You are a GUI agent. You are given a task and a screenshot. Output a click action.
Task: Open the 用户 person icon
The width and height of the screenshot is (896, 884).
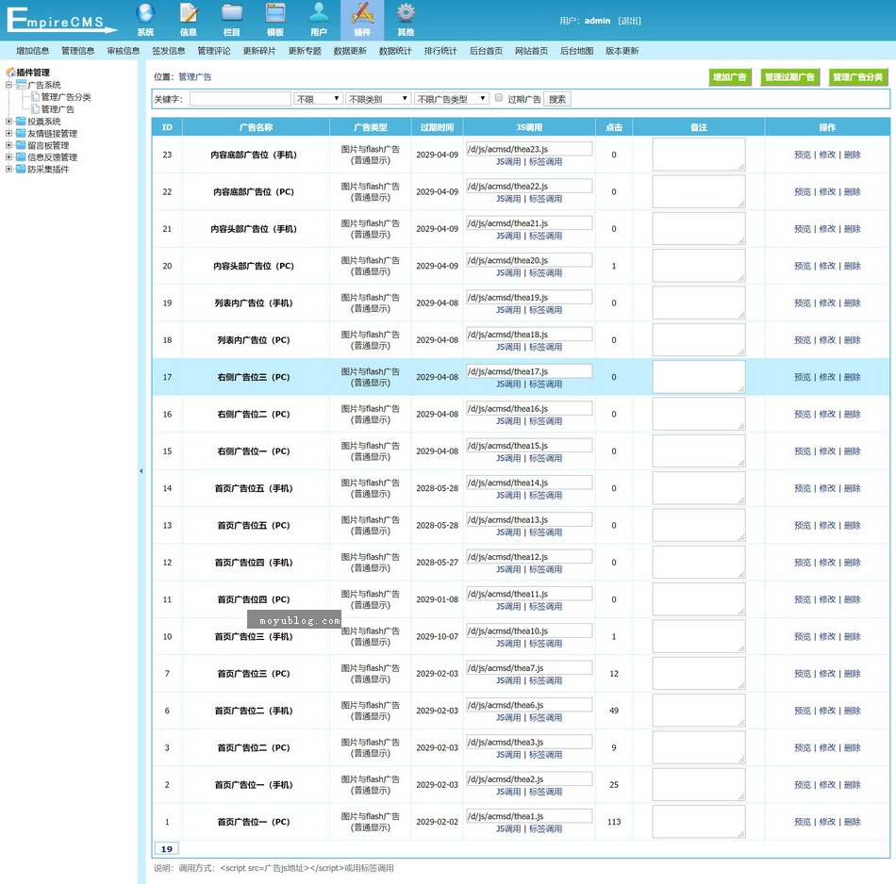click(x=319, y=13)
